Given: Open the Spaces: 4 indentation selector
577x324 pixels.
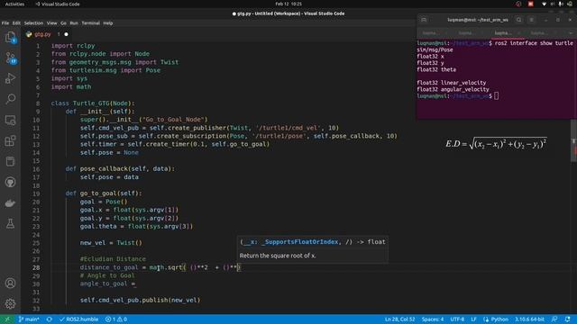Looking at the screenshot, I should coord(433,319).
